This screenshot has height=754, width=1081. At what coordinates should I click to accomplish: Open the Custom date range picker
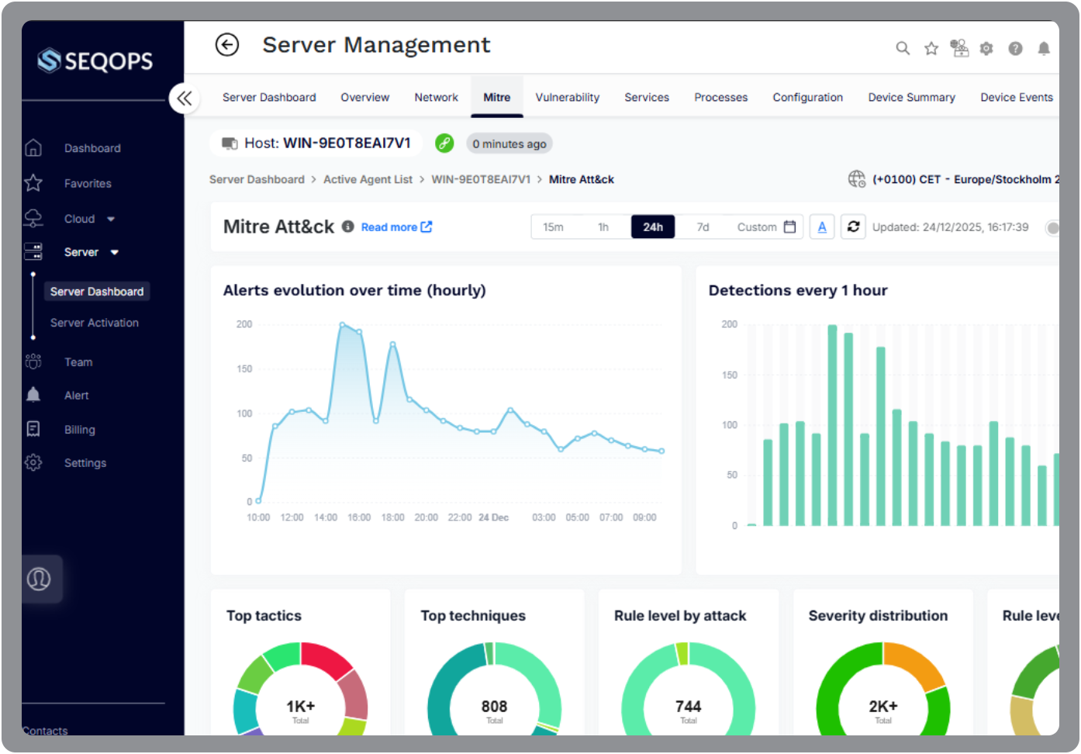[x=765, y=227]
